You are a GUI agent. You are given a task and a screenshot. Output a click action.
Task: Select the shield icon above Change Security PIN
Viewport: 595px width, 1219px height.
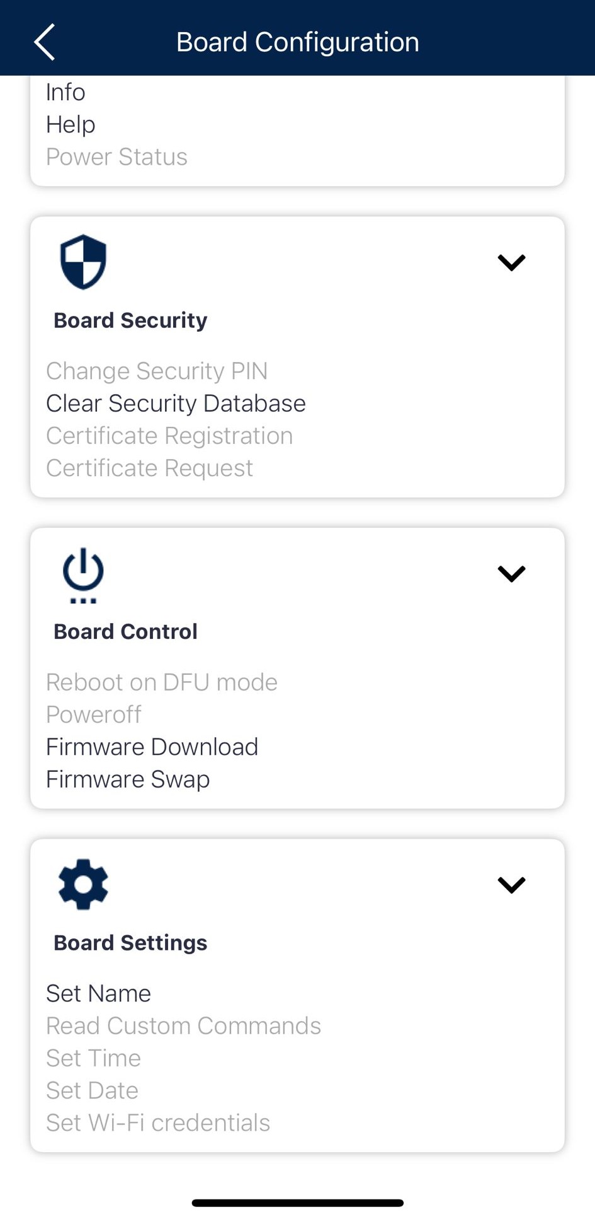(82, 261)
